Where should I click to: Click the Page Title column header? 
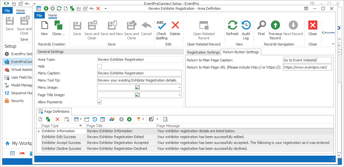(121, 126)
